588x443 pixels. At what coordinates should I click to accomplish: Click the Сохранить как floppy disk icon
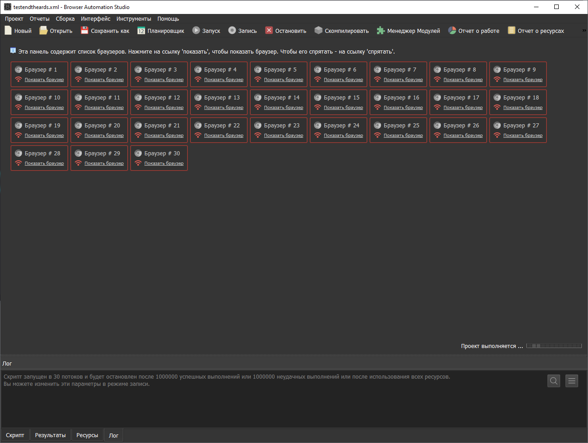(x=85, y=31)
